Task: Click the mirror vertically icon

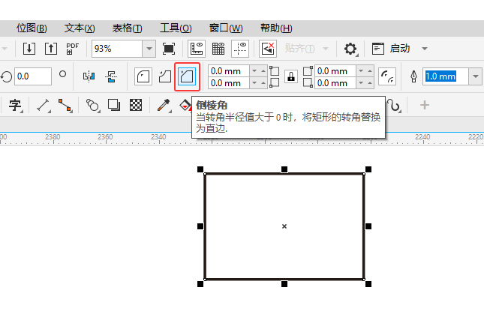Action: pyautogui.click(x=111, y=76)
